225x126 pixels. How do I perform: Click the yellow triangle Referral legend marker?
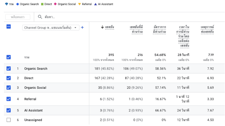pos(79,4)
